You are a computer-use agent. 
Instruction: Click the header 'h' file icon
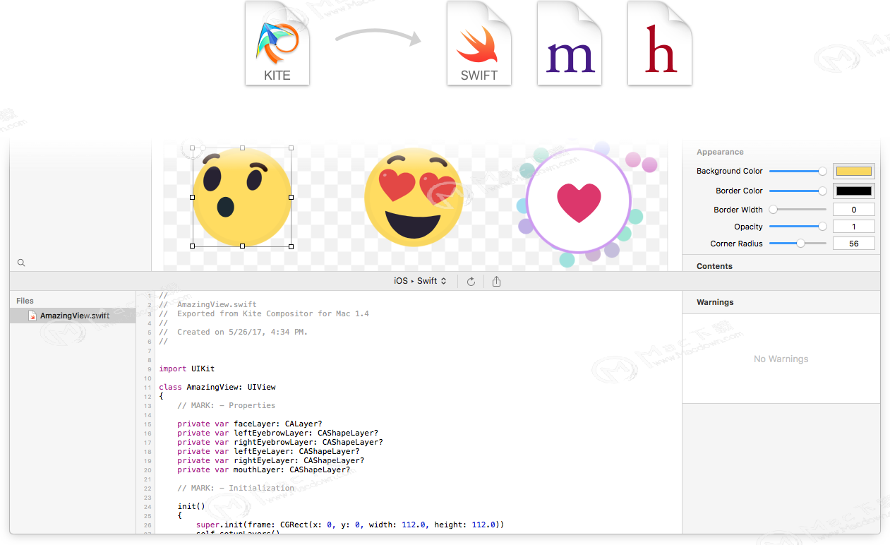point(660,43)
